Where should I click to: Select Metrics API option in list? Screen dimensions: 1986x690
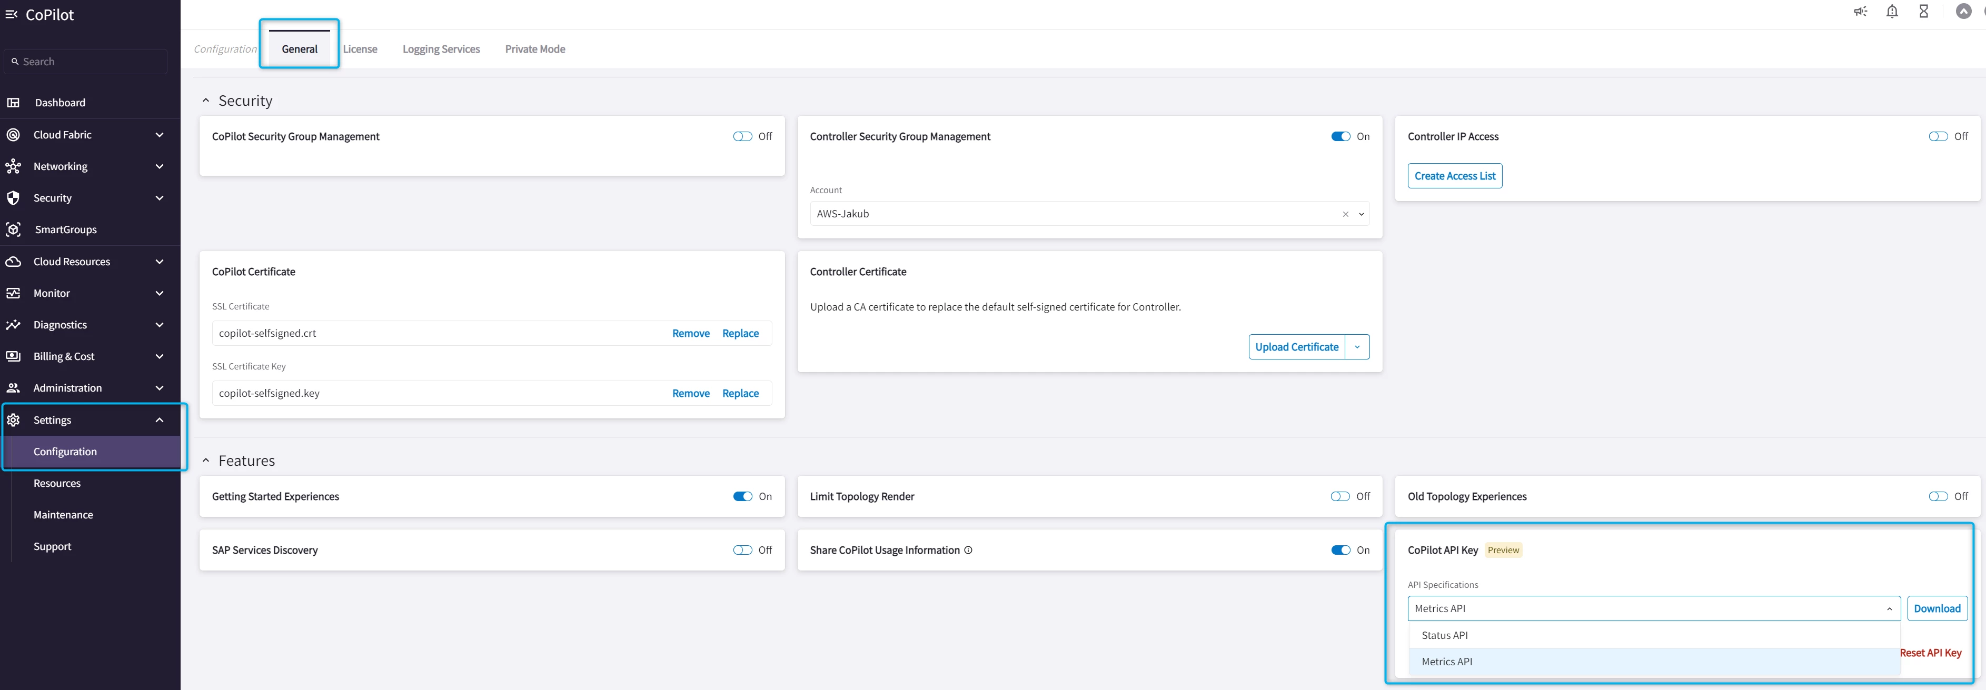pos(1654,662)
